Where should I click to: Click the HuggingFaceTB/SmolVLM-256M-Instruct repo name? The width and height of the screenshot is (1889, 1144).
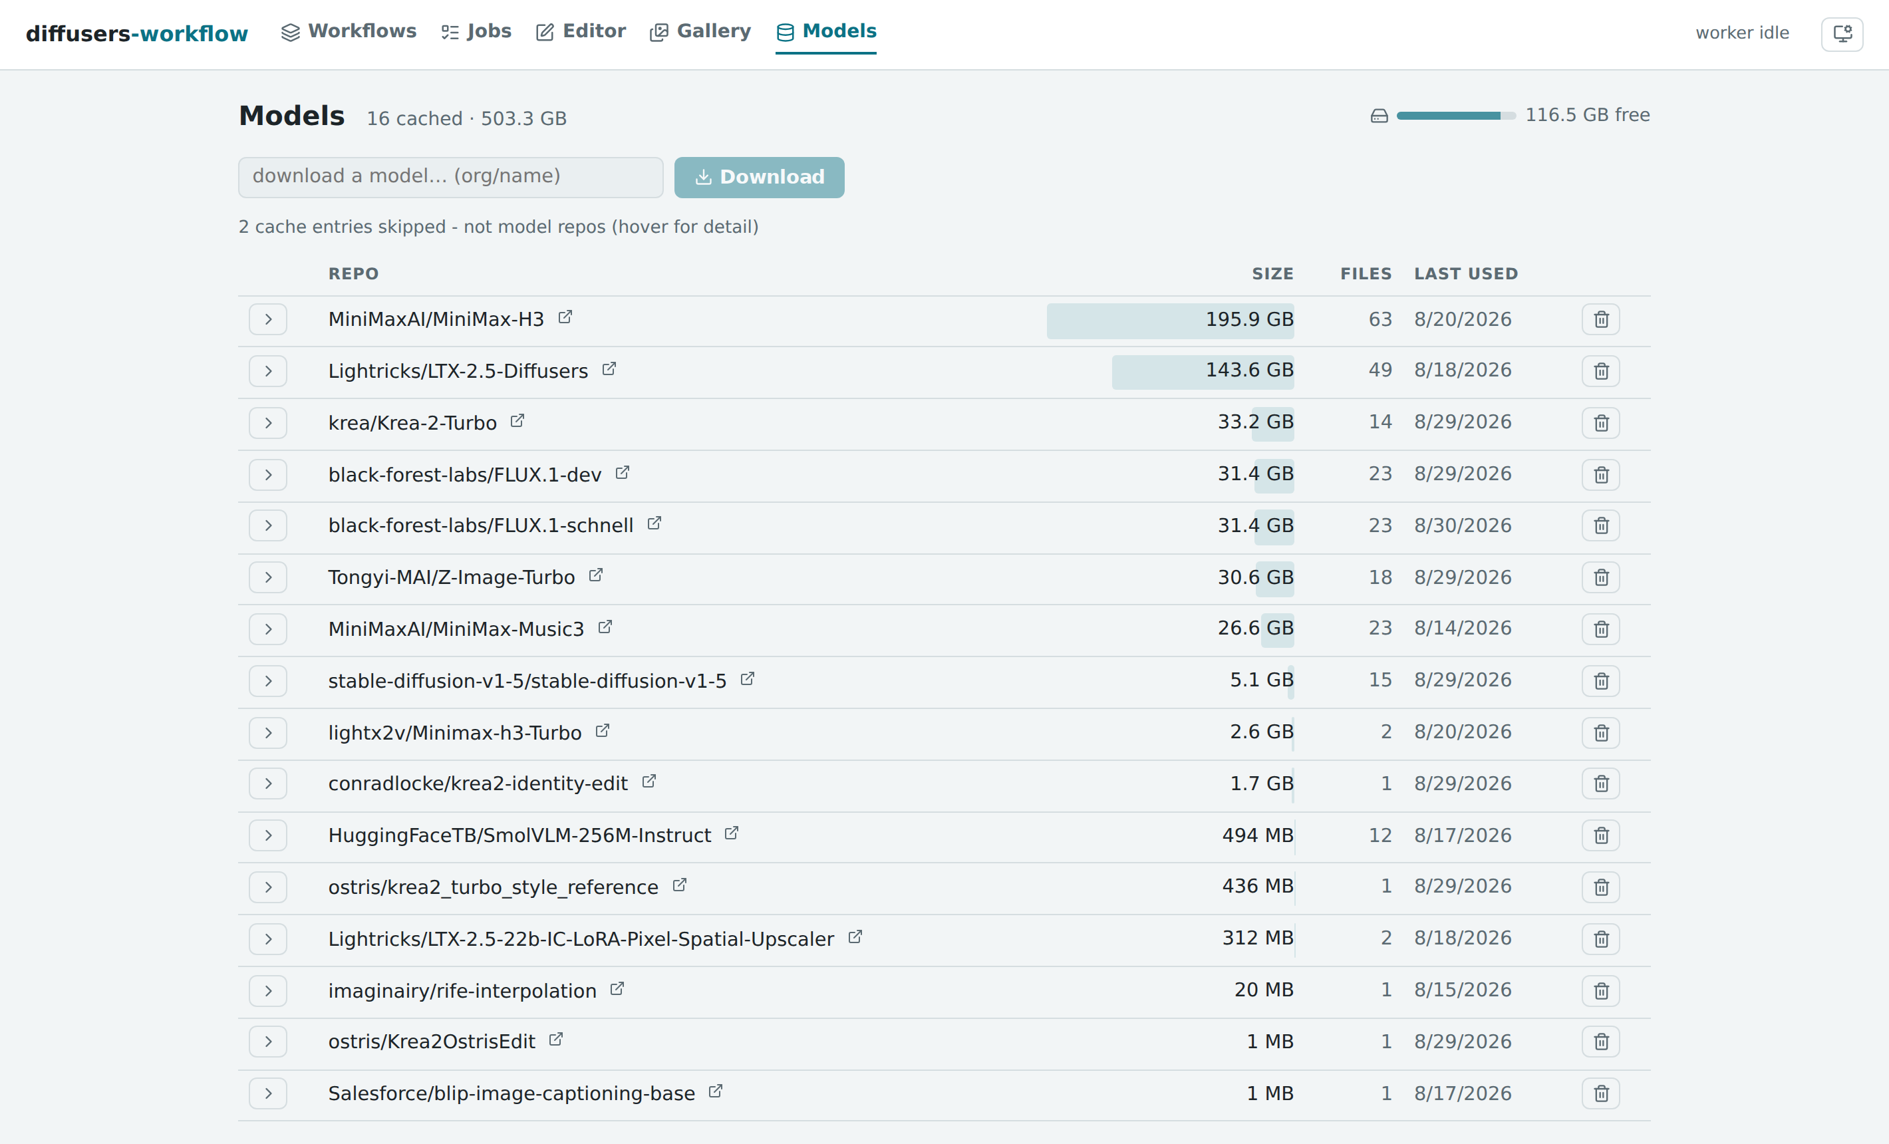[x=519, y=836]
